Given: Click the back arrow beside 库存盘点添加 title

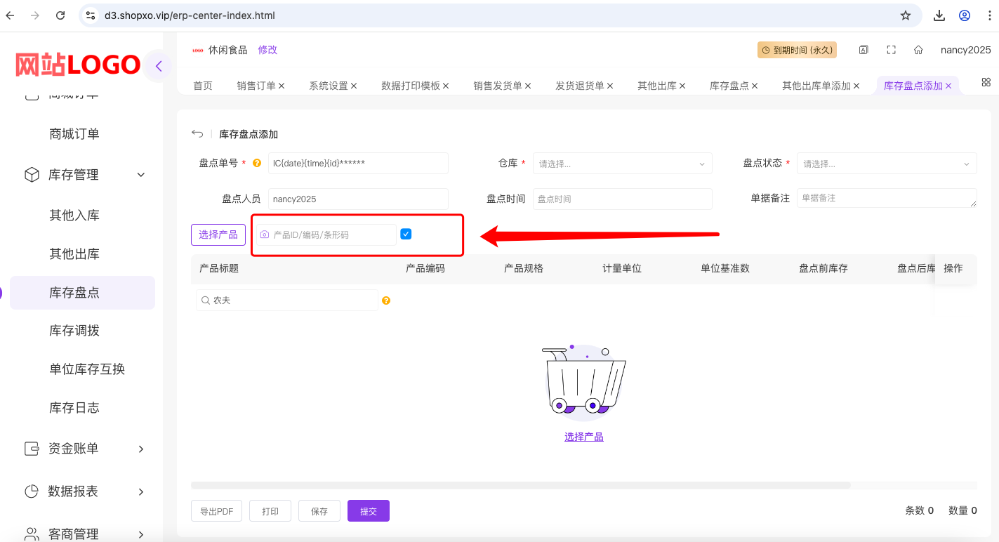Looking at the screenshot, I should tap(197, 134).
